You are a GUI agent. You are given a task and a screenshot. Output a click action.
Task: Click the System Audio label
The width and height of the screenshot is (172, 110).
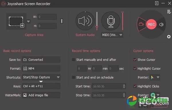pyautogui.click(x=85, y=35)
